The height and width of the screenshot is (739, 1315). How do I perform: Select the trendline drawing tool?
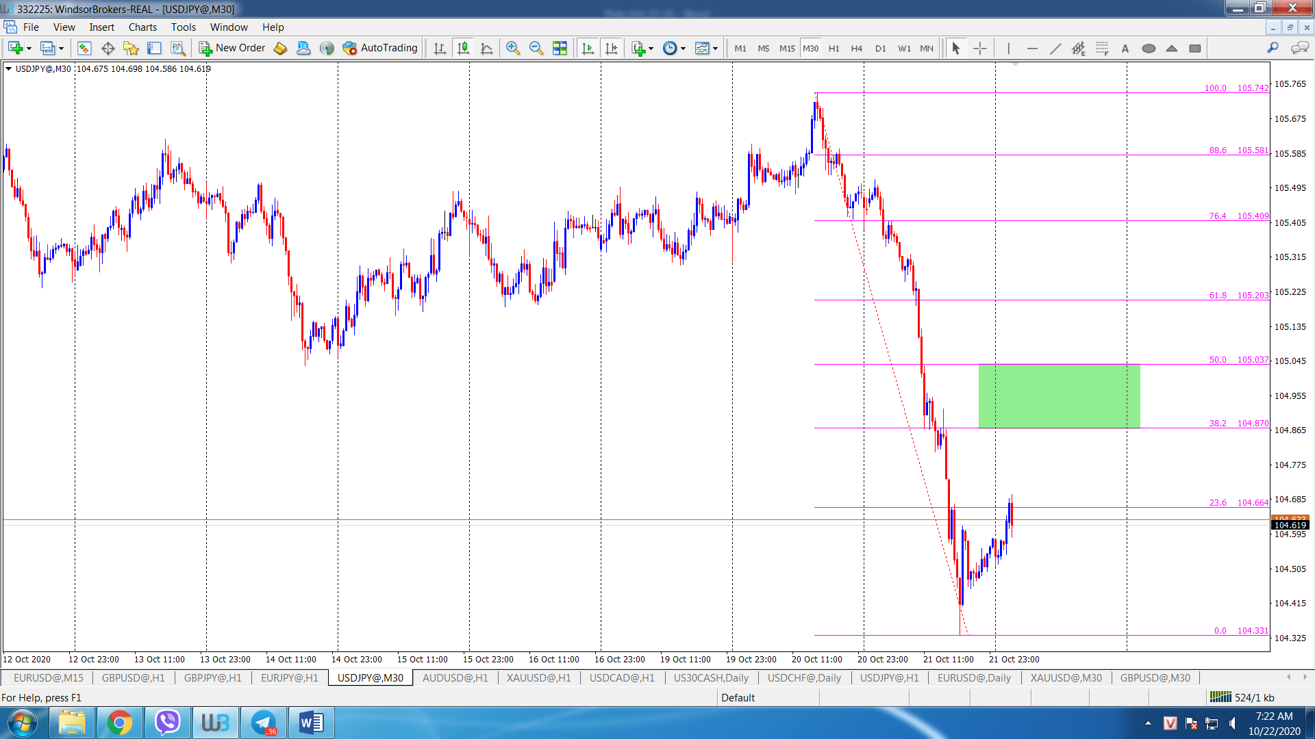pyautogui.click(x=1055, y=48)
